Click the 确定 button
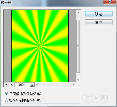This screenshot has height=107, width=117. pyautogui.click(x=99, y=14)
